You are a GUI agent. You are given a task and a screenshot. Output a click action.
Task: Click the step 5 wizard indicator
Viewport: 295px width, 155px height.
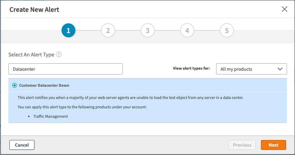coord(227,31)
